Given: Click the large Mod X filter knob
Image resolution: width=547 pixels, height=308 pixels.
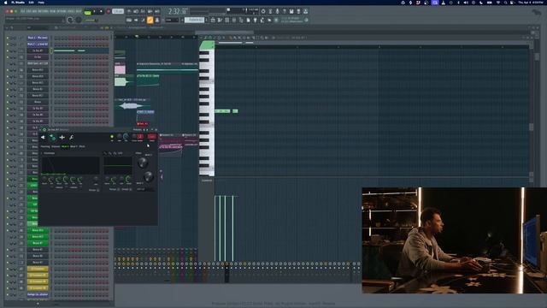Looking at the screenshot, I should pyautogui.click(x=143, y=163).
